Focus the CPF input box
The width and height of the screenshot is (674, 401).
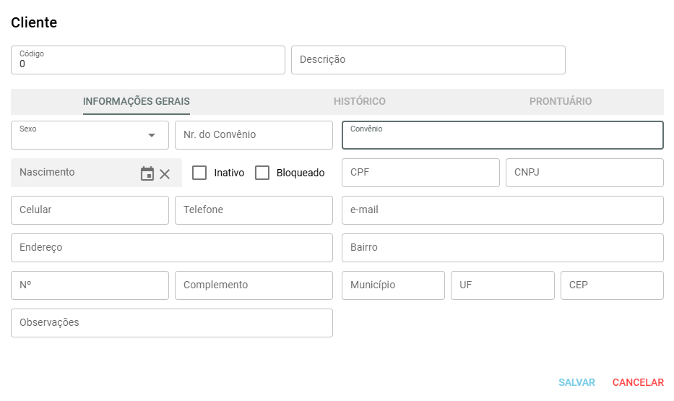(x=420, y=173)
